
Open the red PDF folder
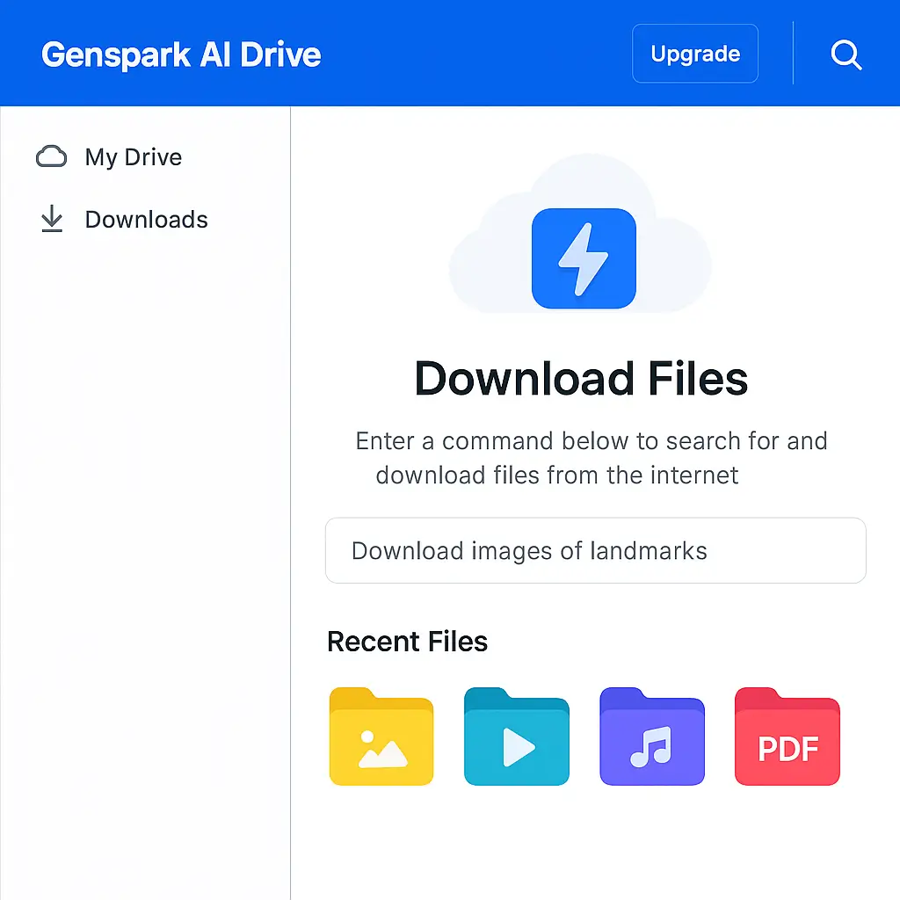point(787,737)
